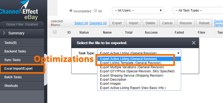Click the Export button
Image resolution: width=223 pixels, height=103 pixels.
[x=117, y=23]
